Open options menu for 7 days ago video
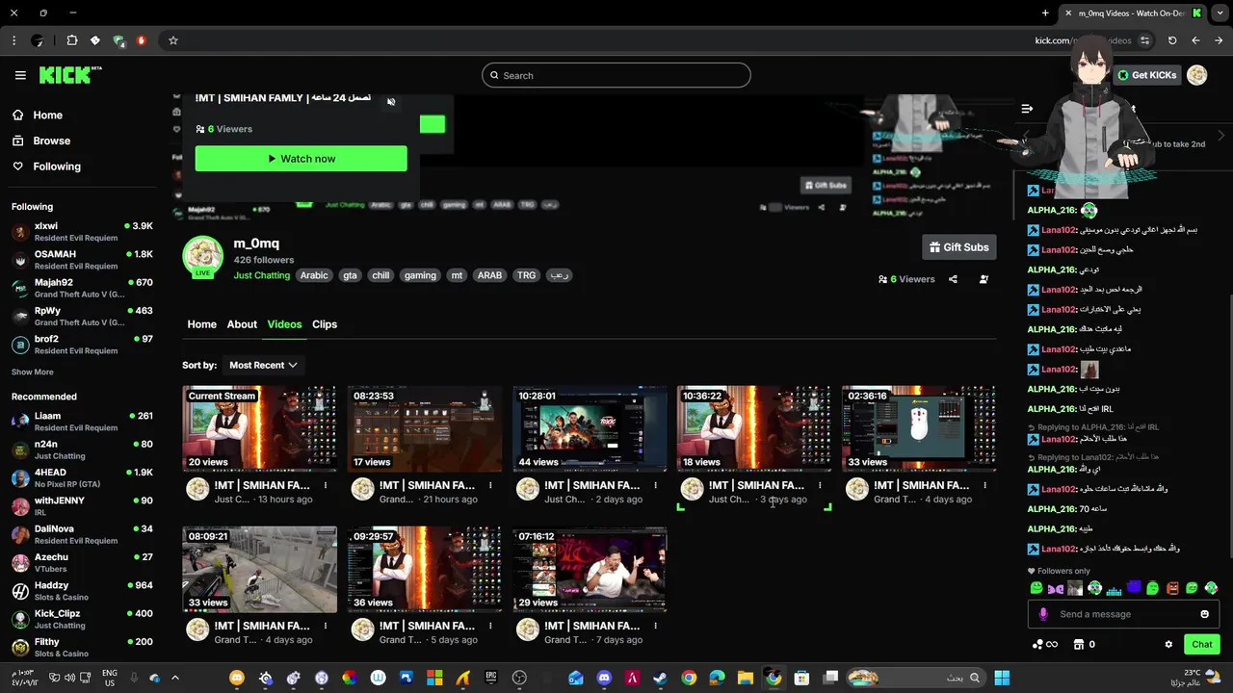Viewport: 1233px width, 693px height. (x=655, y=626)
